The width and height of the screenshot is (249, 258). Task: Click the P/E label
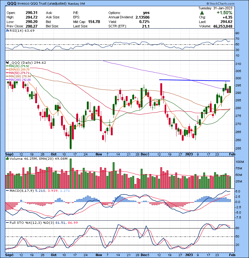76,13
